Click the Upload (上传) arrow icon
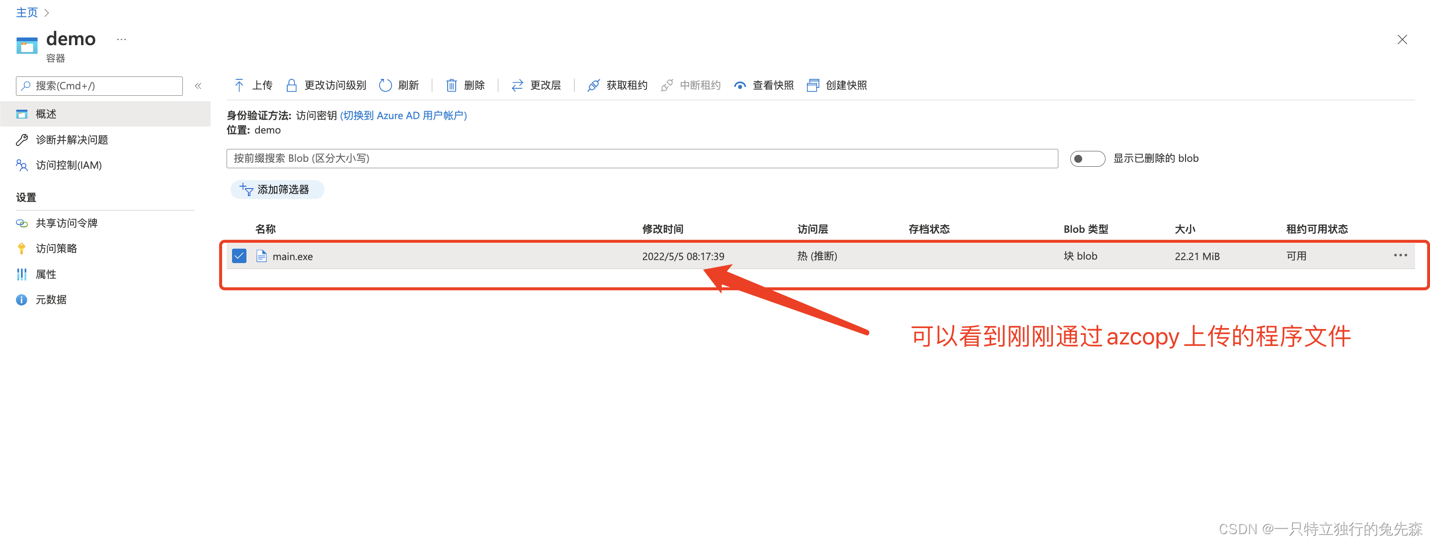This screenshot has height=541, width=1430. [239, 85]
